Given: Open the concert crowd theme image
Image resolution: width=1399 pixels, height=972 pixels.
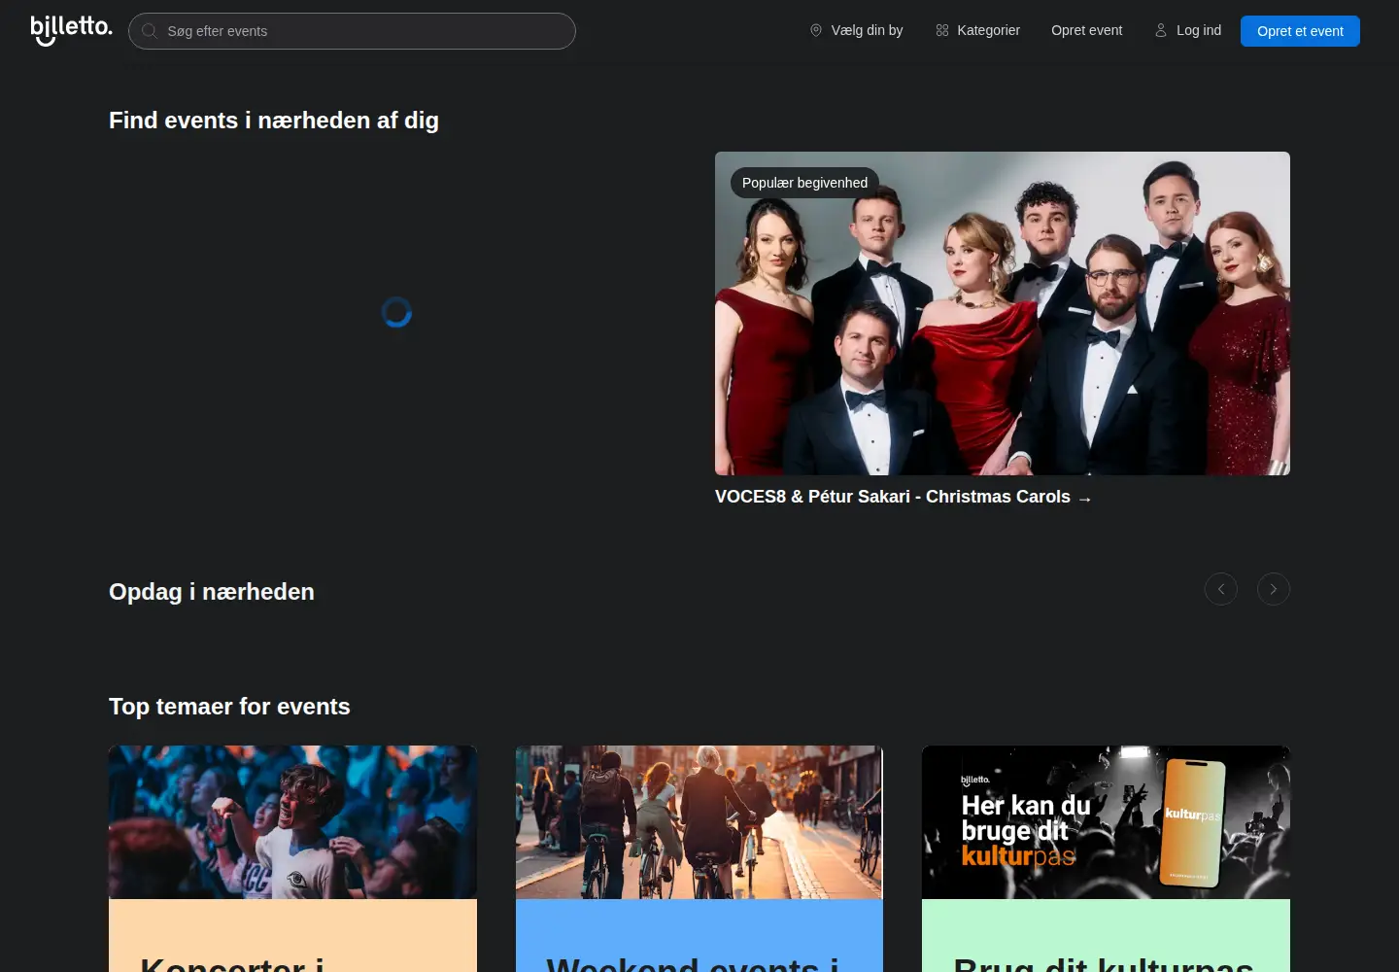Looking at the screenshot, I should 292,822.
